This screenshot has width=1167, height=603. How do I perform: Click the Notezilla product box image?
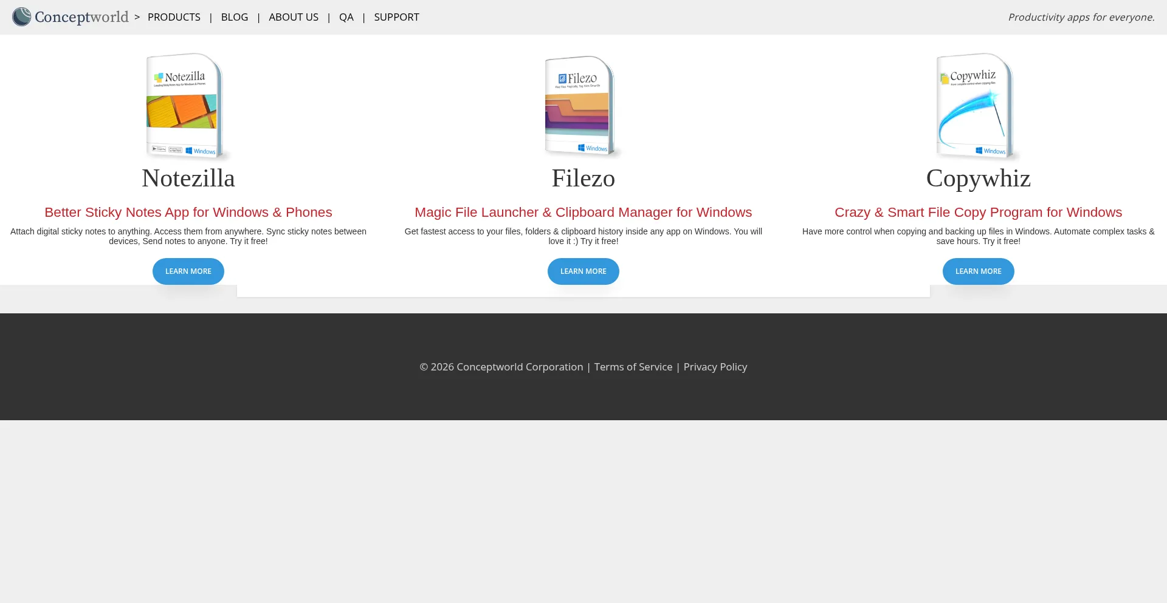click(187, 106)
